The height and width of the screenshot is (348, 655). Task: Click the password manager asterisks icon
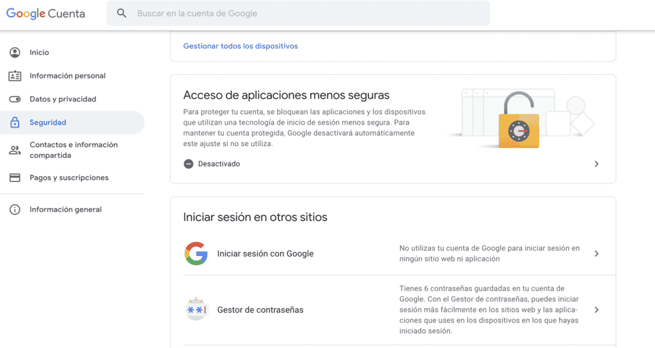pyautogui.click(x=196, y=310)
